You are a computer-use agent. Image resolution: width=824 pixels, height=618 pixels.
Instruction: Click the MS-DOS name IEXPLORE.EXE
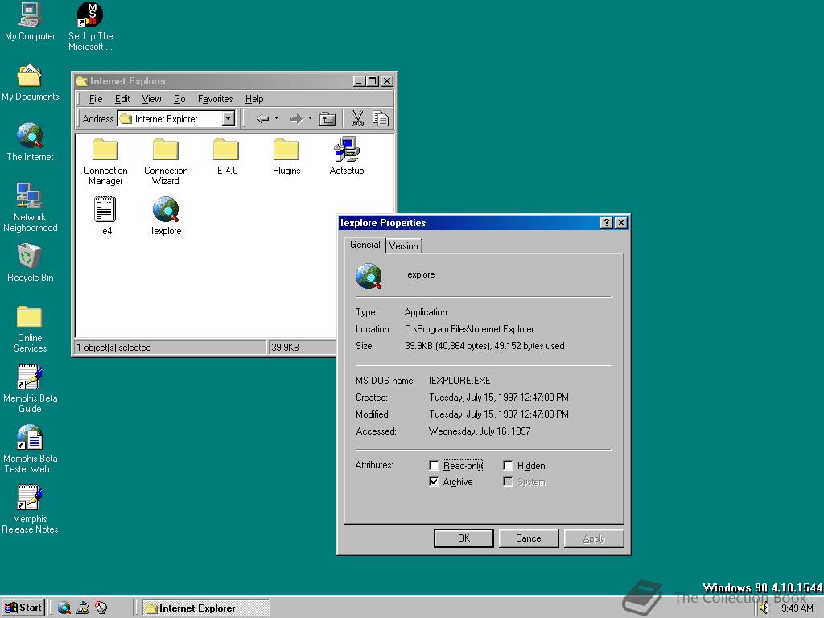point(459,381)
